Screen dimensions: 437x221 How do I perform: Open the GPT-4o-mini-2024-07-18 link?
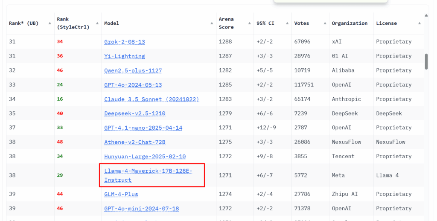[x=141, y=209]
